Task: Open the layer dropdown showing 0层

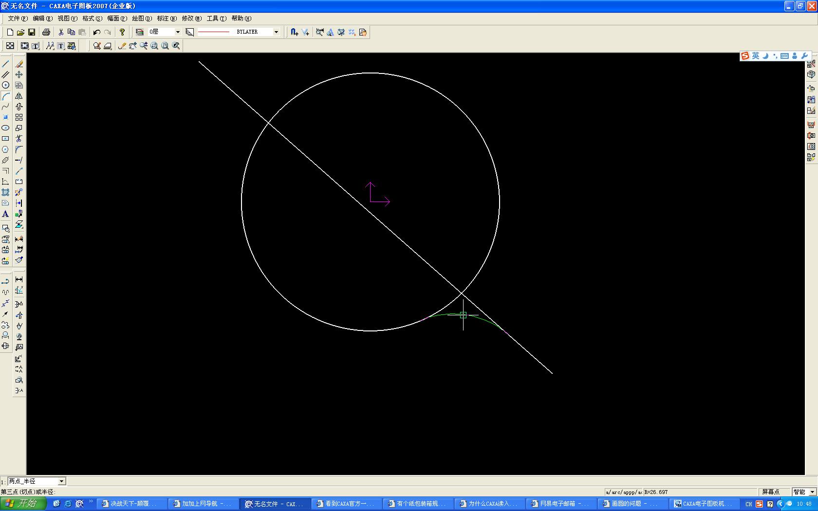Action: click(x=177, y=32)
